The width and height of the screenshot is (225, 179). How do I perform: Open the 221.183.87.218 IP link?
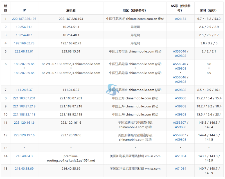pyautogui.click(x=24, y=106)
